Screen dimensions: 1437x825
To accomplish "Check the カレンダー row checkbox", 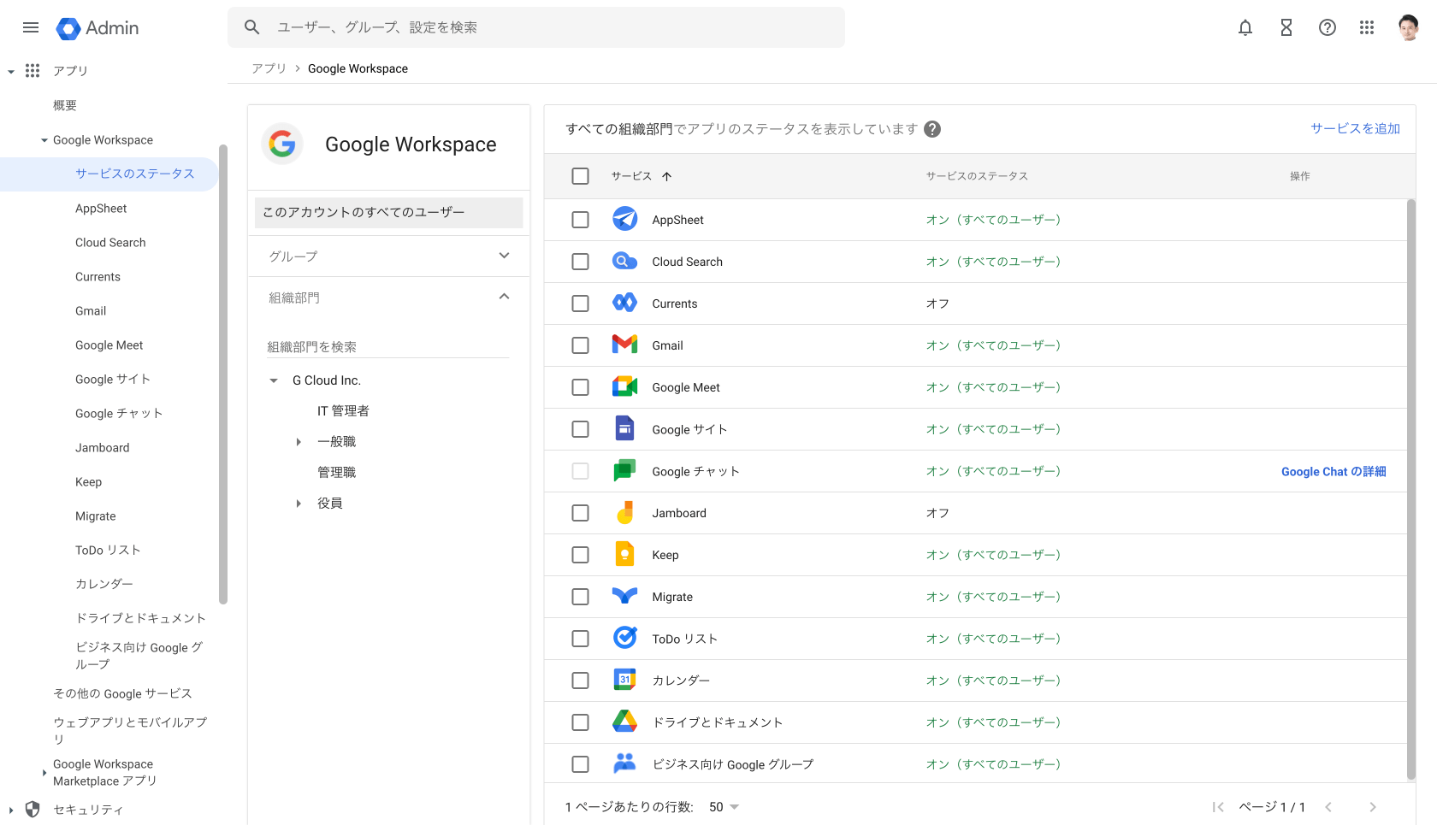I will pos(581,681).
